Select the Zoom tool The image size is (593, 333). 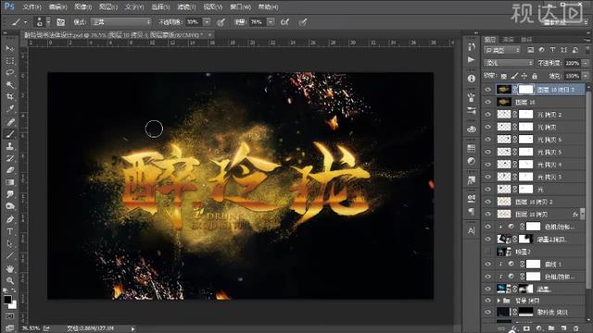coord(10,280)
